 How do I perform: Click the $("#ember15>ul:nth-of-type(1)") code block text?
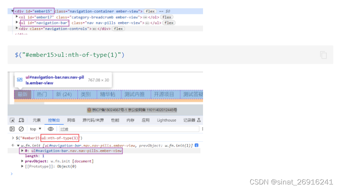[70, 55]
